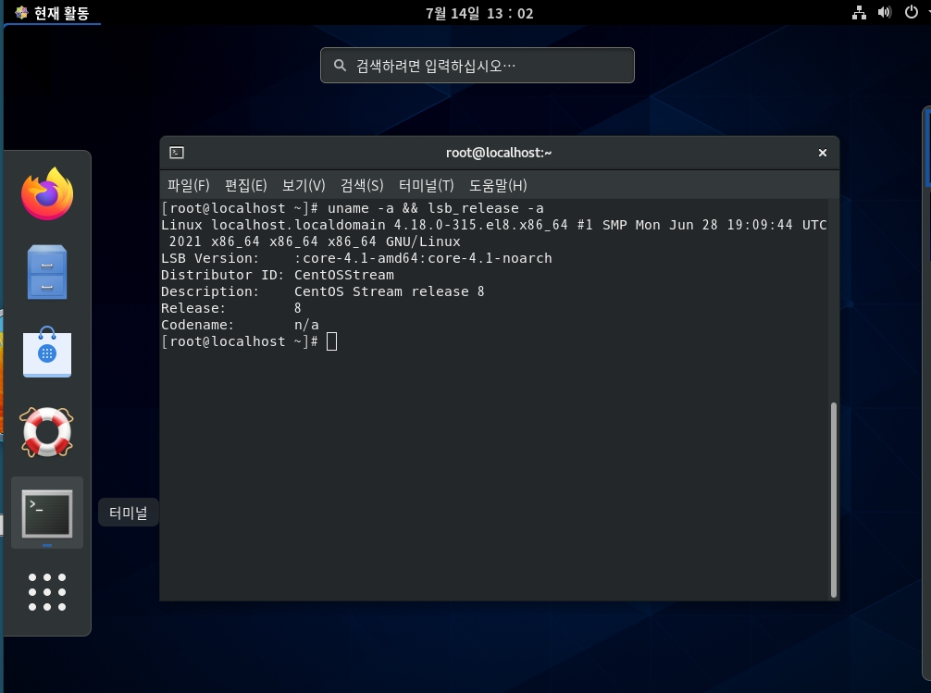Screen dimensions: 931x693
Task: Click the 현재 활동 button
Action: [53, 13]
